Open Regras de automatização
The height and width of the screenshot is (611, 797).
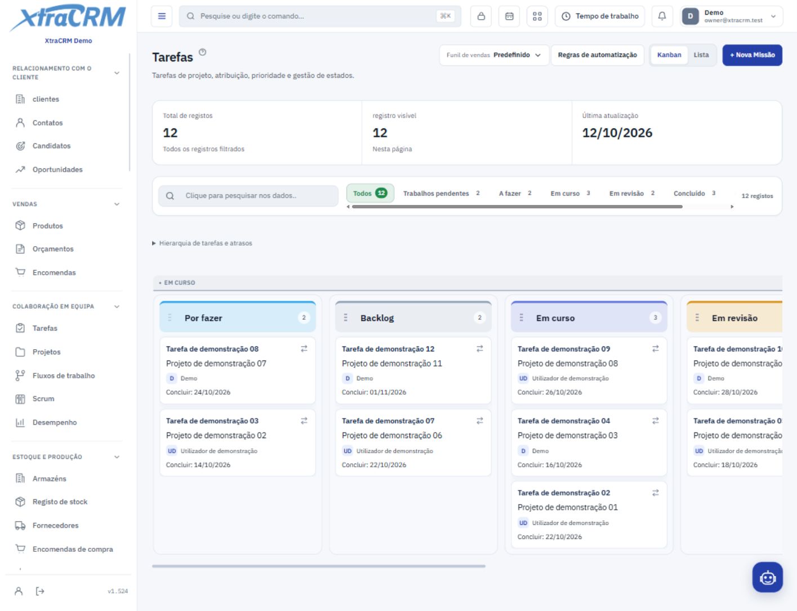tap(597, 55)
